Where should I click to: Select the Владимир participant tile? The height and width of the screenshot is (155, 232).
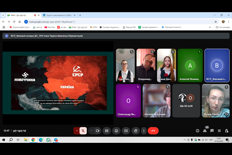point(146,65)
